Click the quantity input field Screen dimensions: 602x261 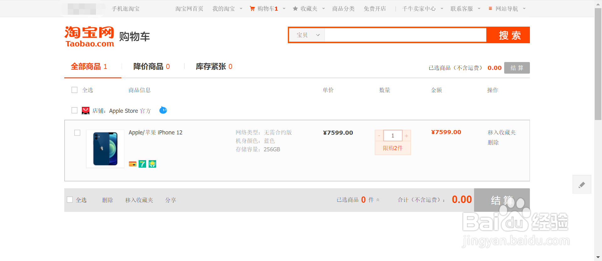tap(393, 136)
